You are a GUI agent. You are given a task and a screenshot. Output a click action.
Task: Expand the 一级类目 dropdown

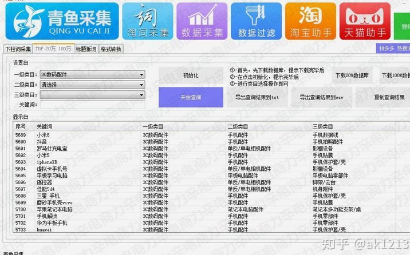pos(93,75)
